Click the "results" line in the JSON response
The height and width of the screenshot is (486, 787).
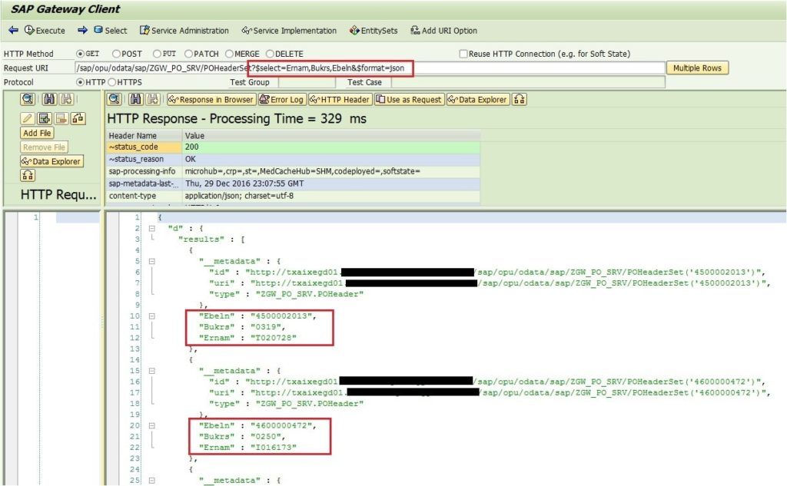point(211,240)
